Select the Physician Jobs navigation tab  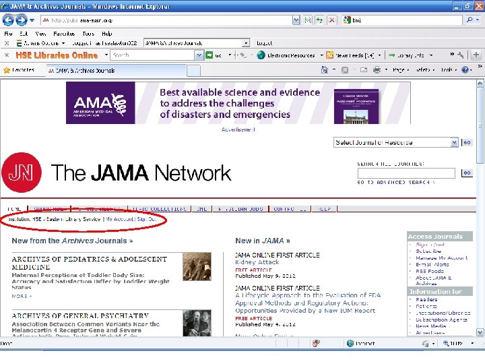click(240, 209)
